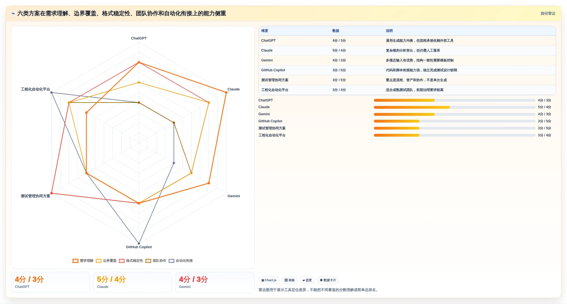This screenshot has height=304, width=567.
Task: Open the ChatGPT 4分 / 3分 data card
Action: (x=50, y=282)
